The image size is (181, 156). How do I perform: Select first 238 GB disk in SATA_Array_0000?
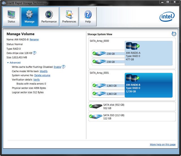tap(108, 54)
